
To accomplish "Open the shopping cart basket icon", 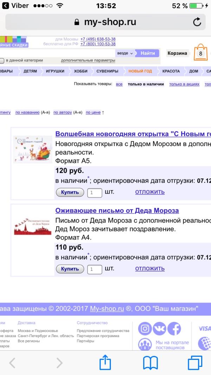I will coord(201,53).
